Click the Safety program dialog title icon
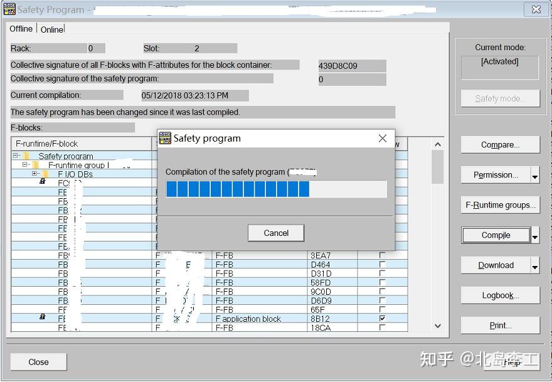The height and width of the screenshot is (382, 552). pos(165,138)
